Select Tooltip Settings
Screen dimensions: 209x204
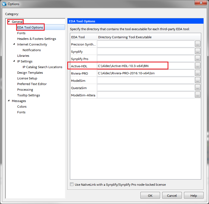[x=29, y=95]
